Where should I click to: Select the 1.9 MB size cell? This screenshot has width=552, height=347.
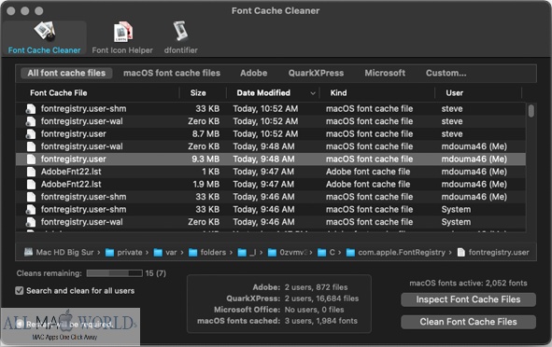[205, 184]
